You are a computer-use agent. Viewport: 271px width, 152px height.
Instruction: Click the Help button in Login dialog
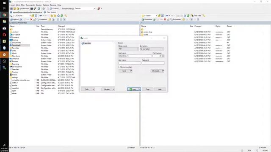pyautogui.click(x=160, y=89)
